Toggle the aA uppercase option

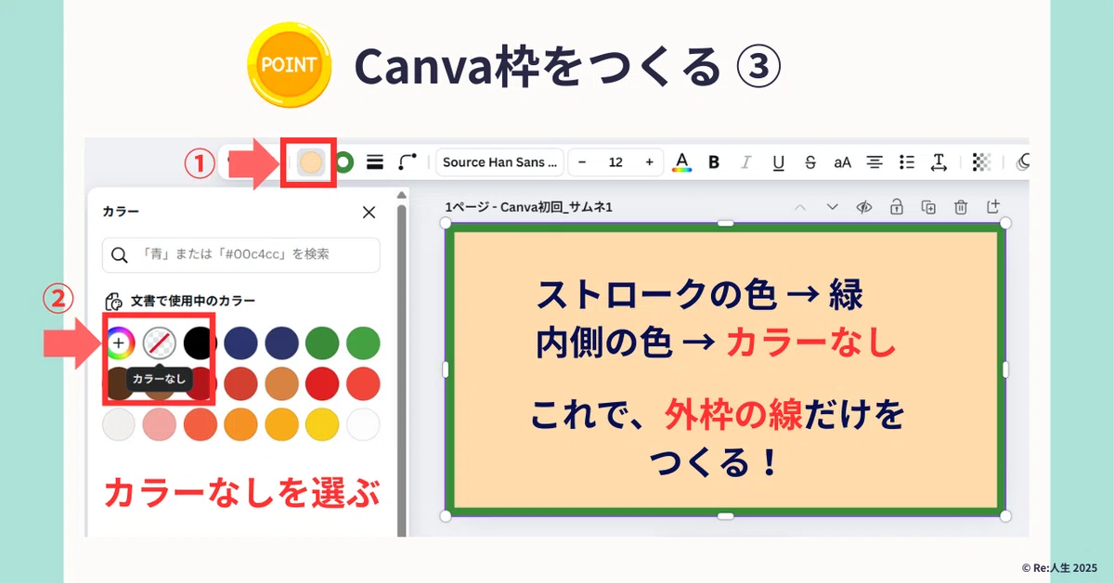[842, 162]
